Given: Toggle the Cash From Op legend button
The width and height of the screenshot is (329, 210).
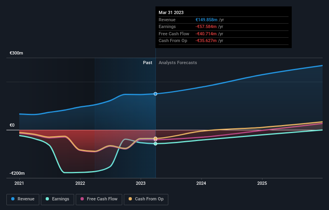Looking at the screenshot, I should pos(146,199).
